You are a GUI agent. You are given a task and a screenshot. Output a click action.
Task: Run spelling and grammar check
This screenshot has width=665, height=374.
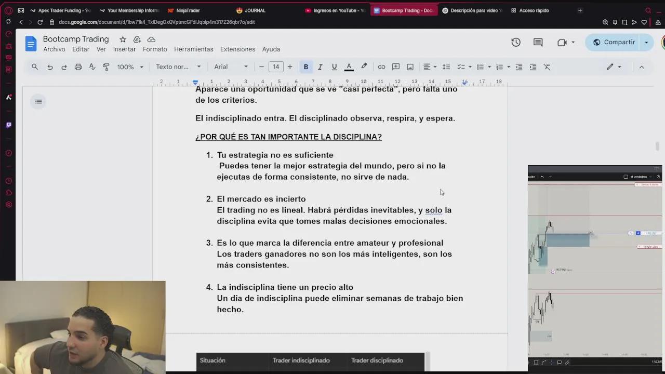tap(92, 66)
